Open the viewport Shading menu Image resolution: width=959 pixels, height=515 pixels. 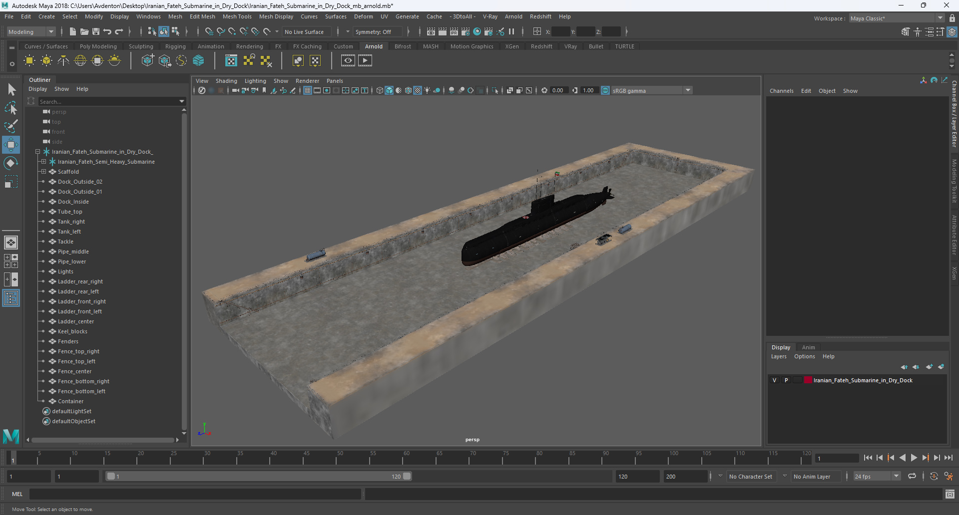(x=226, y=81)
